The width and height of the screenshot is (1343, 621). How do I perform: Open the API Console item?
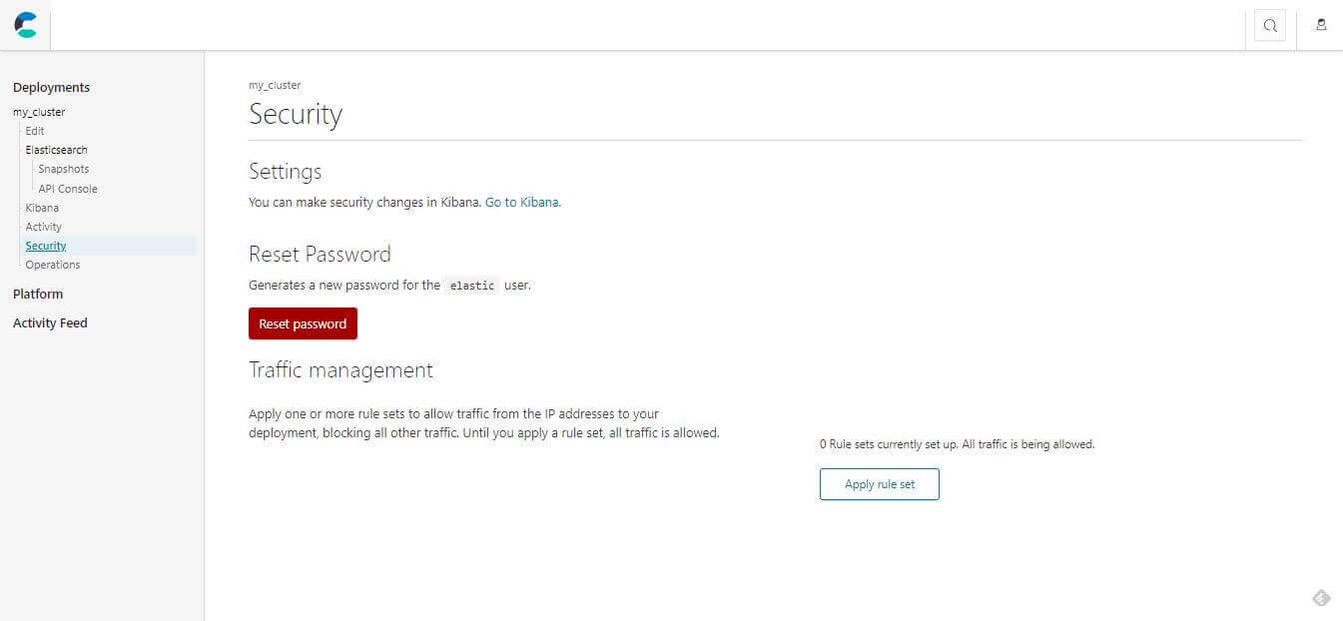point(68,189)
